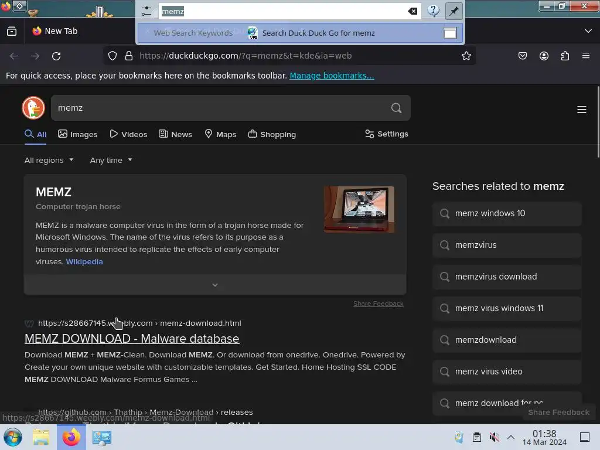600x450 pixels.
Task: Search related memz virus video
Action: tap(507, 371)
